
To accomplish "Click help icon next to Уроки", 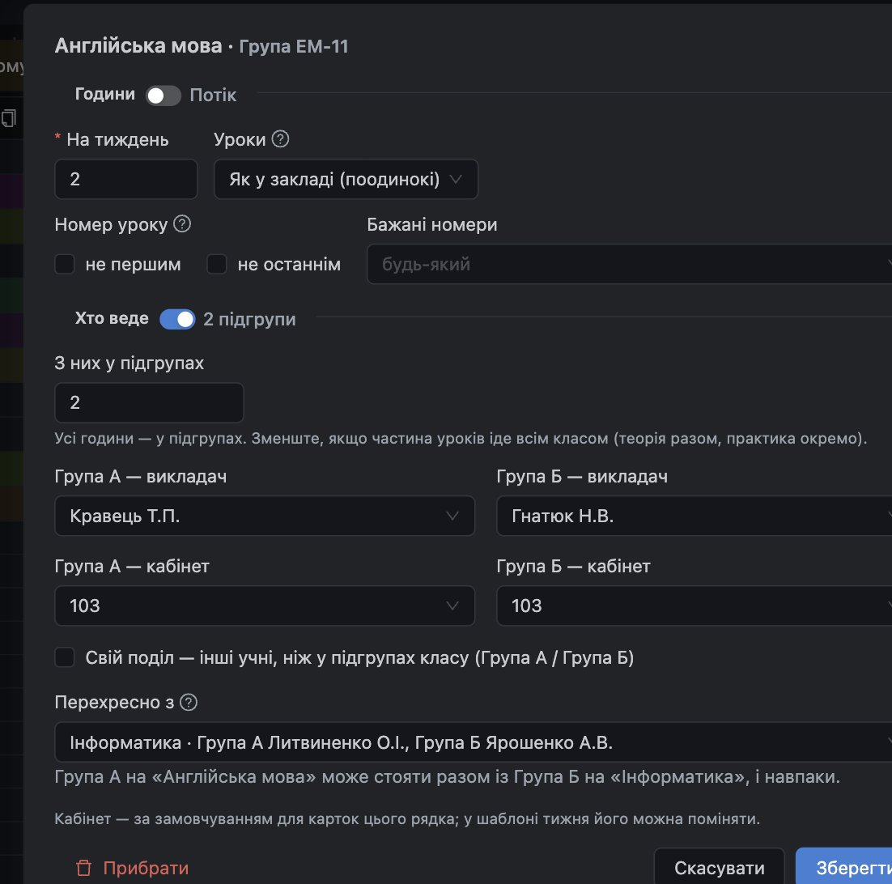I will tap(280, 138).
